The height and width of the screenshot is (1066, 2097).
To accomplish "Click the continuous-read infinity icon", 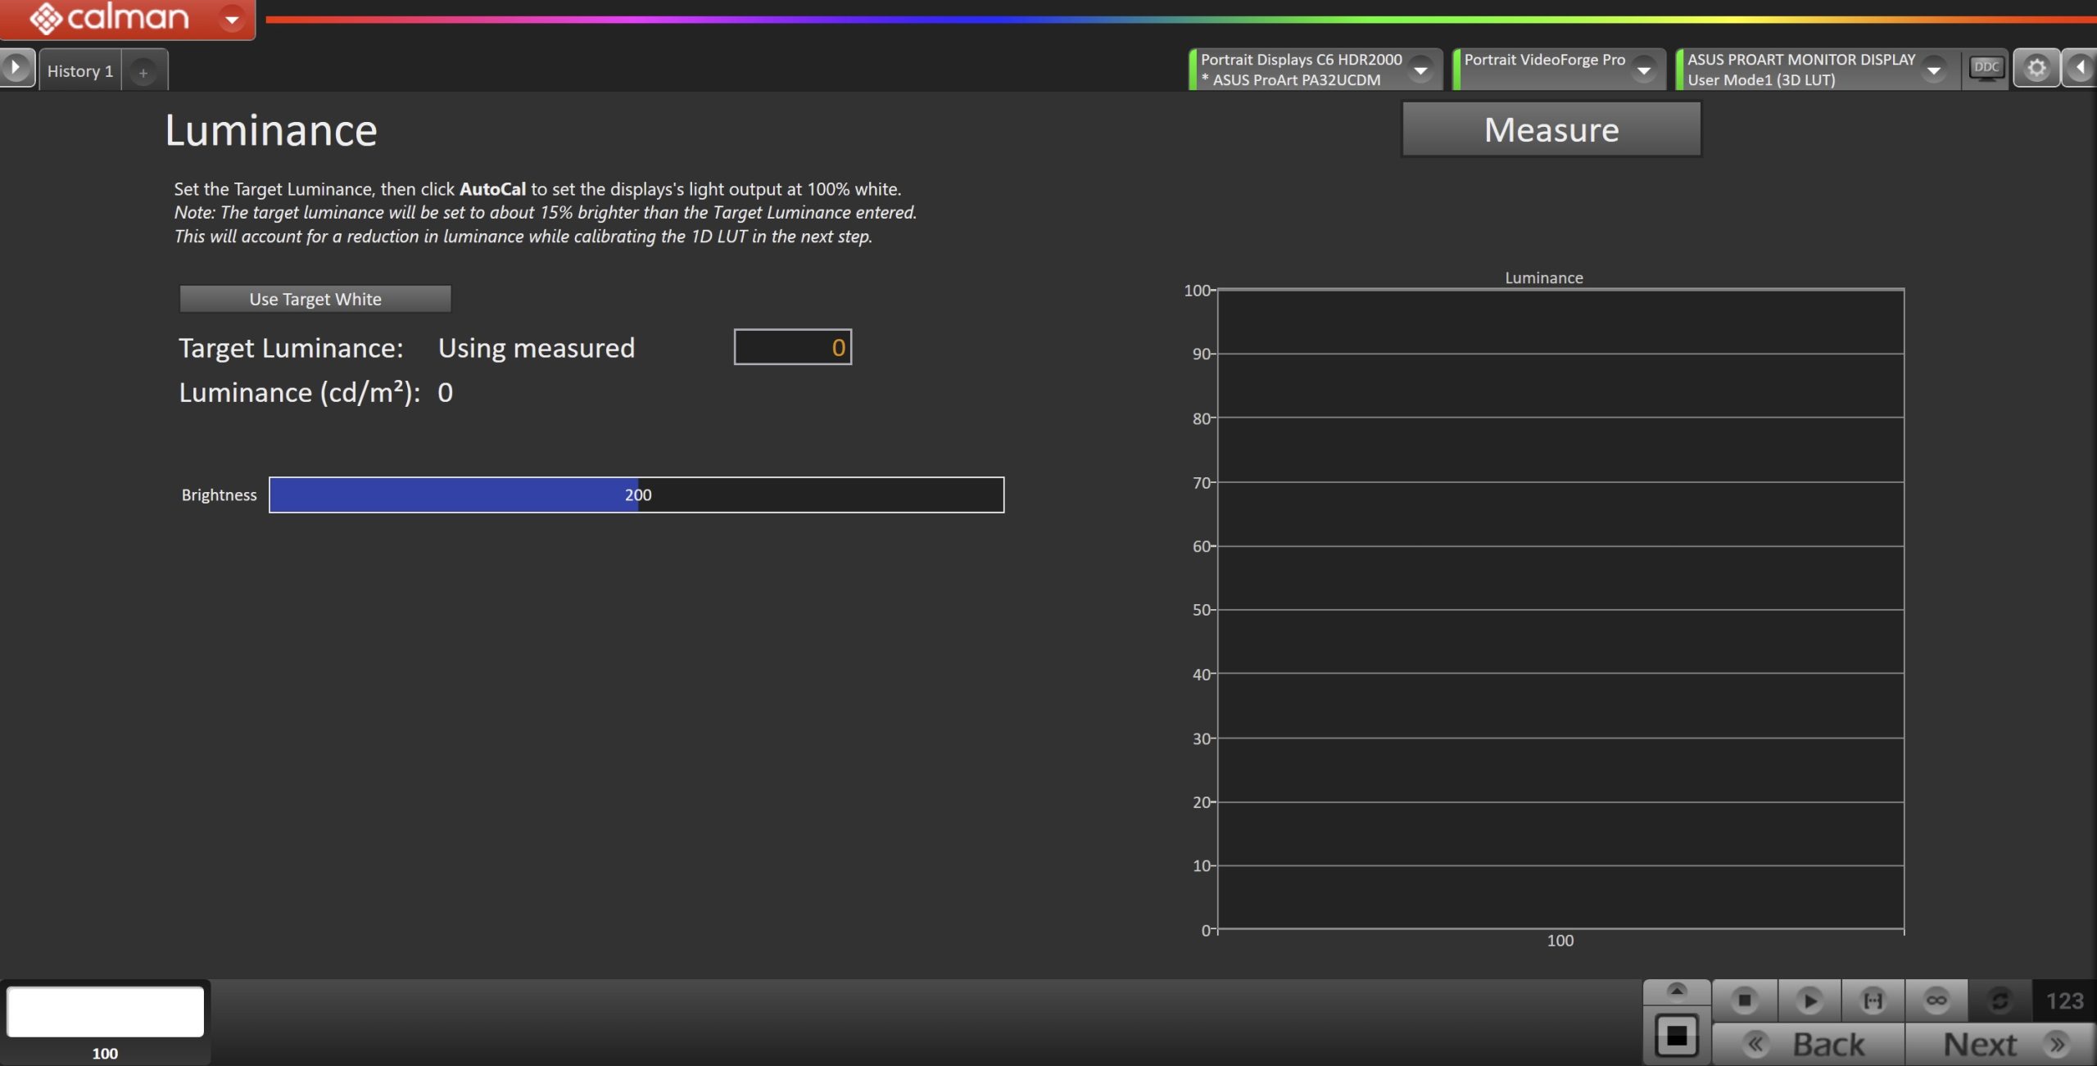I will click(x=1936, y=1000).
